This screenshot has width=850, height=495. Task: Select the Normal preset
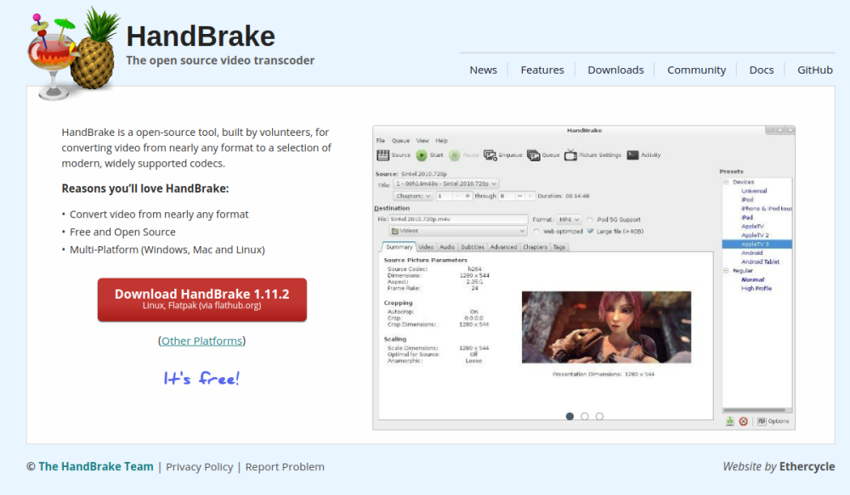pos(752,280)
